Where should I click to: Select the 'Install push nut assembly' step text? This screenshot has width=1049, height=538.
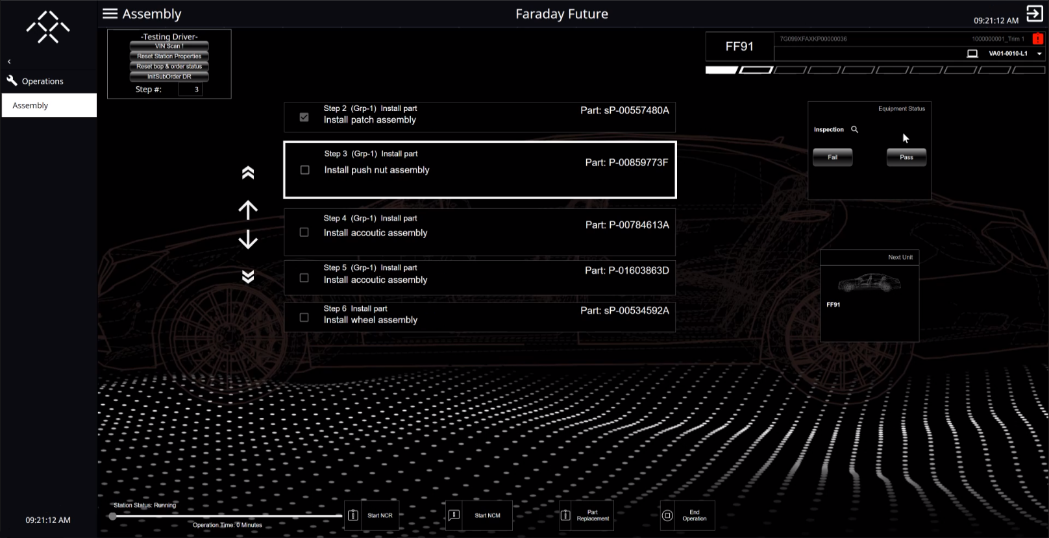click(x=376, y=170)
